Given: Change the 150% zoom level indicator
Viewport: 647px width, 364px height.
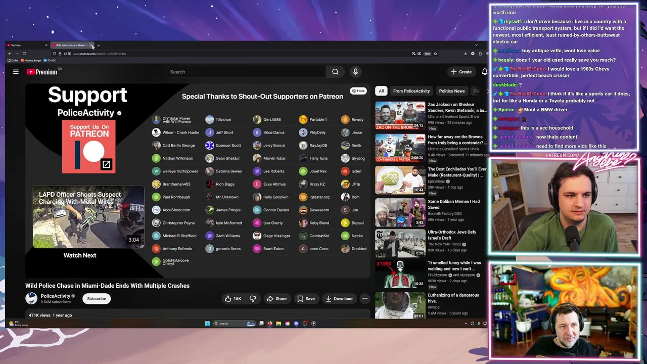Looking at the screenshot, I should click(427, 54).
